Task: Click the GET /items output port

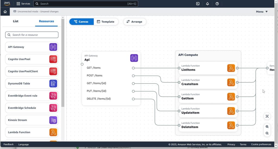Action: [133, 68]
